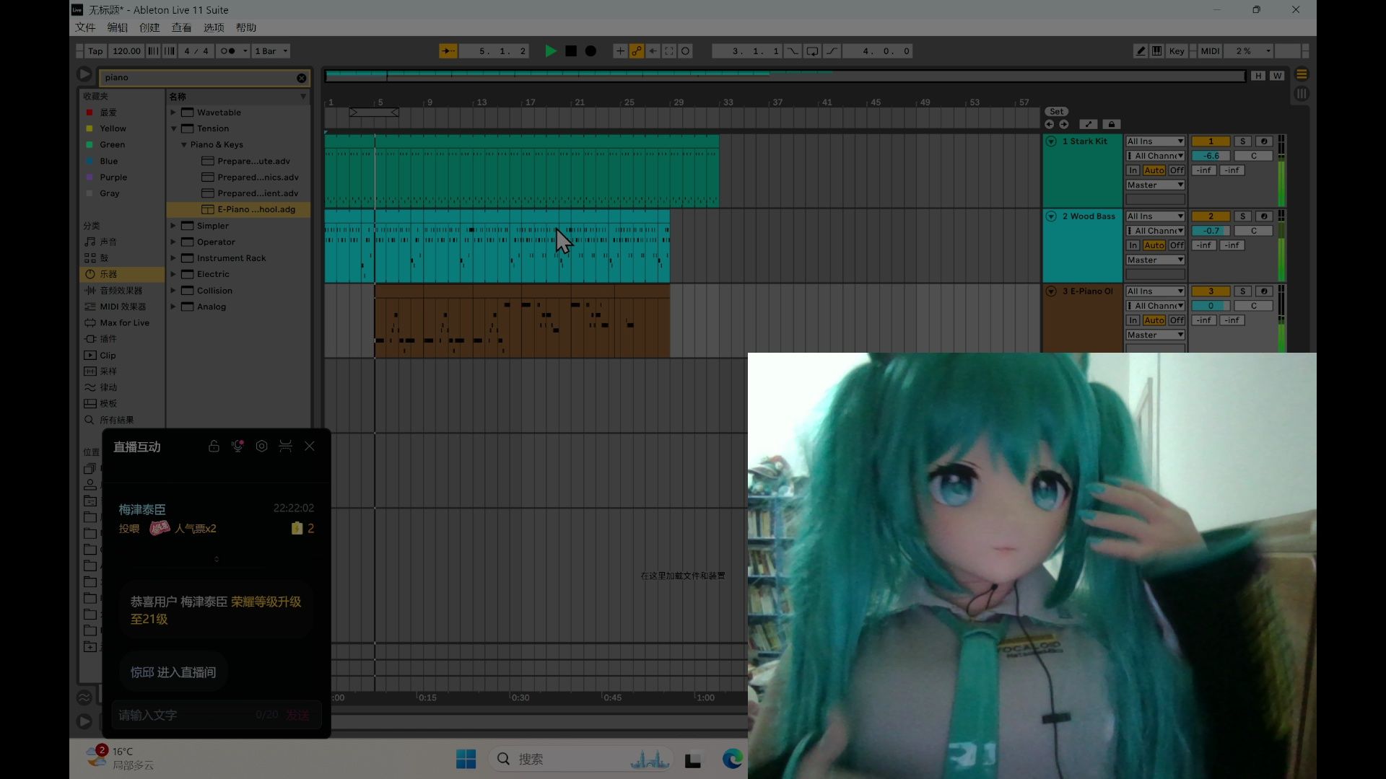Toggle the Loop switch
The image size is (1386, 779).
coord(813,51)
